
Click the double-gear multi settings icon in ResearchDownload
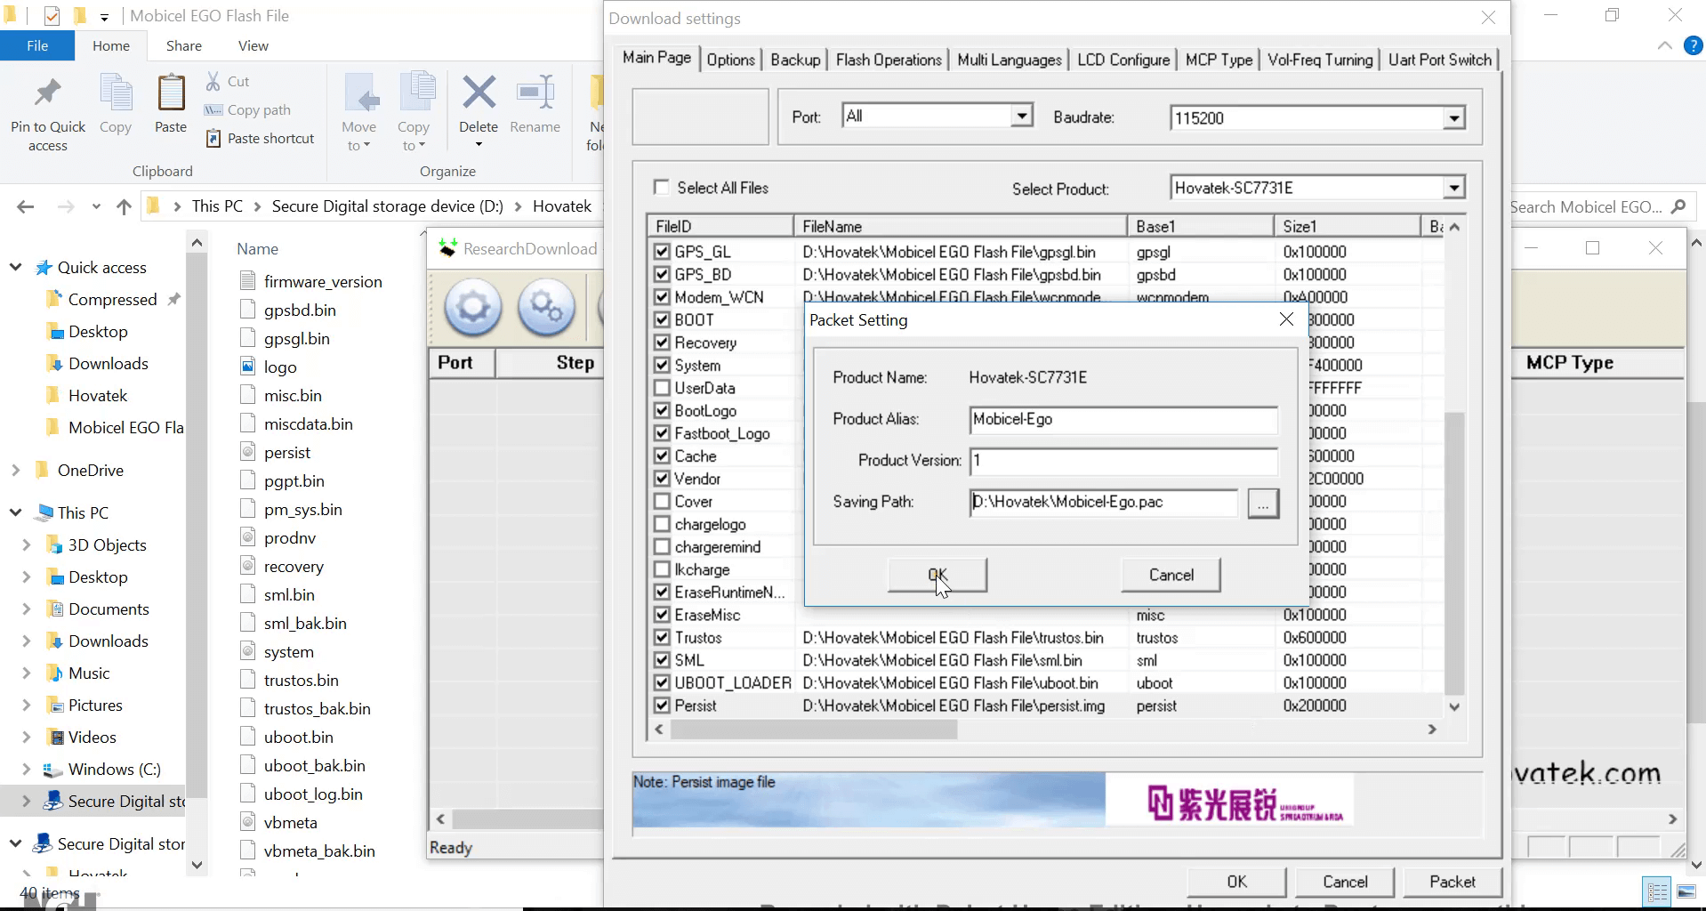click(545, 309)
